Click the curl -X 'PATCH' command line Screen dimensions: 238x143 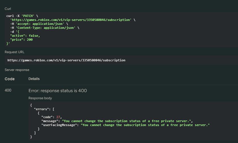22,16
